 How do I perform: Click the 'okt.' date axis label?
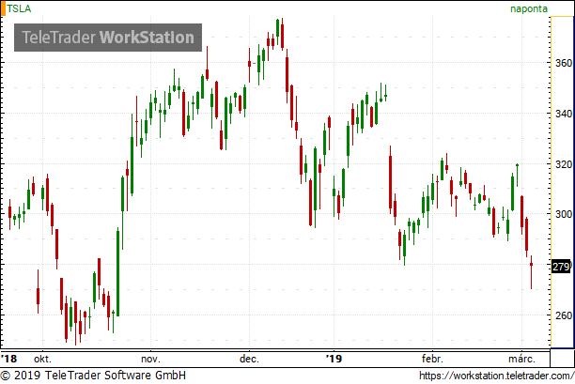pos(42,359)
